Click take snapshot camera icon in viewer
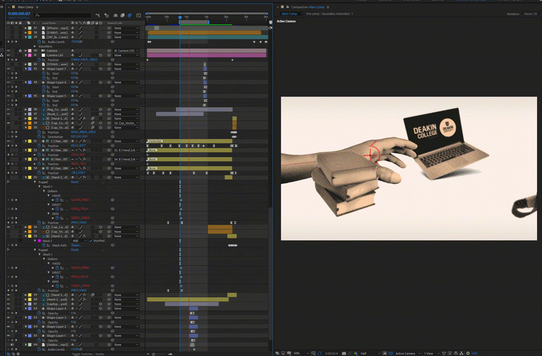This screenshot has width=542, height=356. click(344, 353)
